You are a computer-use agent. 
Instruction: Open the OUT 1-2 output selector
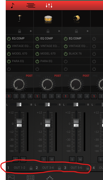pyautogui.click(x=20, y=168)
